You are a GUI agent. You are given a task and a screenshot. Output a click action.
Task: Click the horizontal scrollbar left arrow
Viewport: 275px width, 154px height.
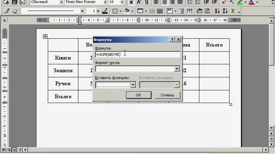(x=25, y=150)
